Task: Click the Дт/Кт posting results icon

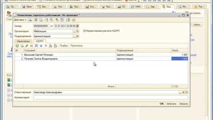Action: (x=57, y=20)
